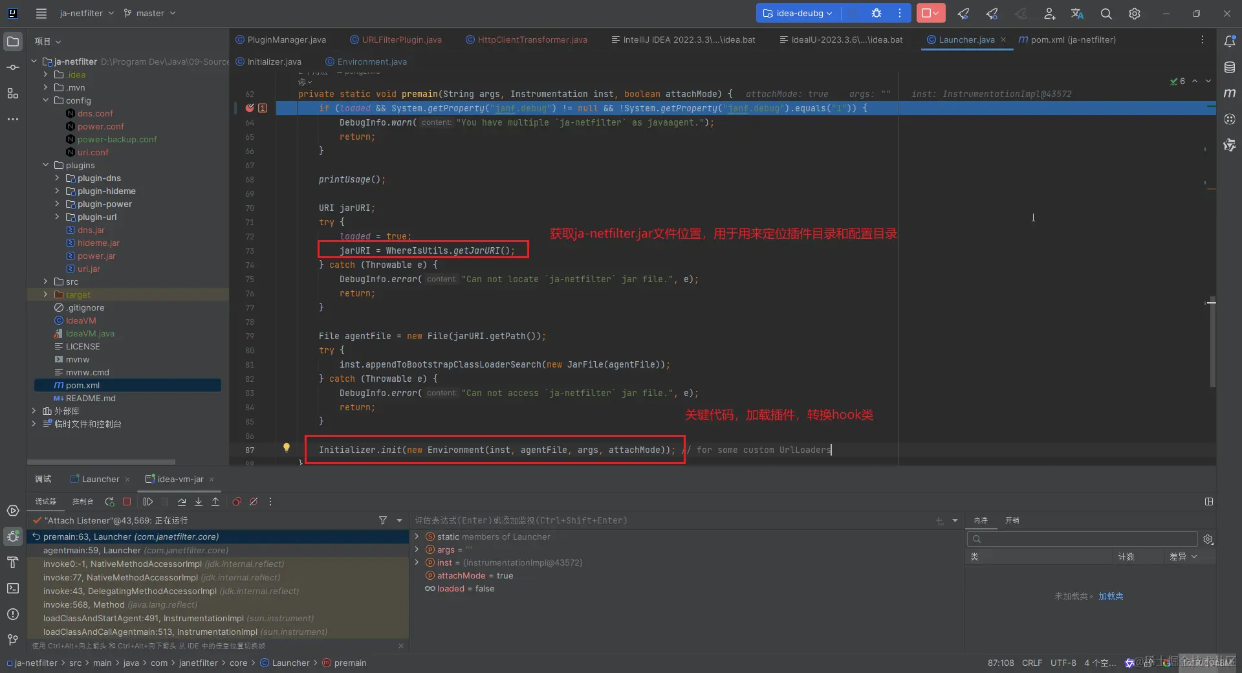Click CRLF line separator in status bar
The image size is (1242, 673).
tap(1032, 663)
